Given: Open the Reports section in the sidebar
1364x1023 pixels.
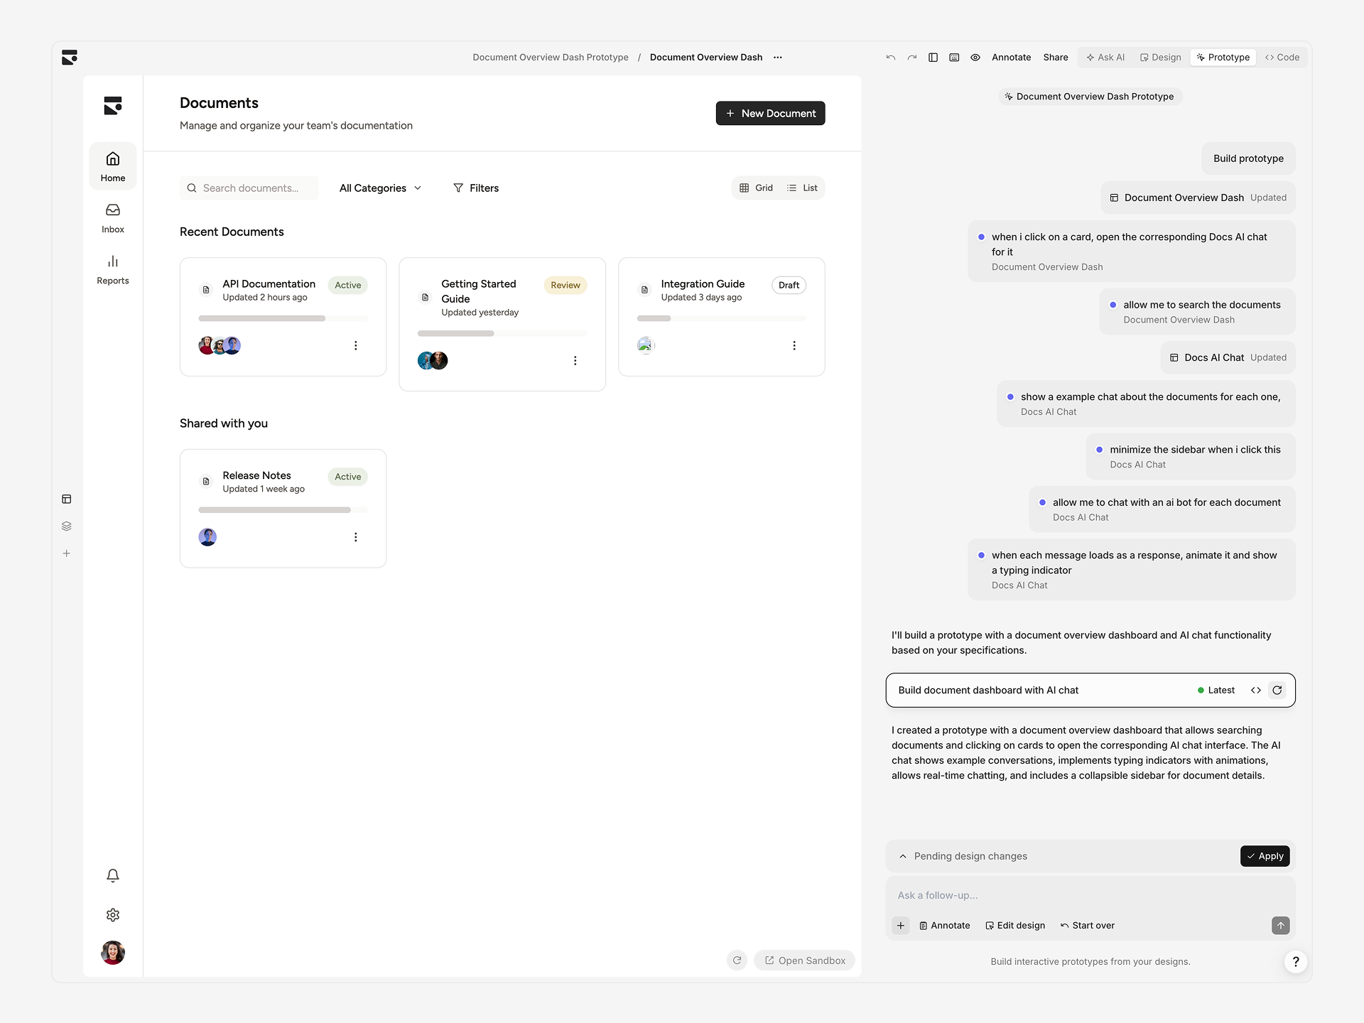Looking at the screenshot, I should (112, 269).
